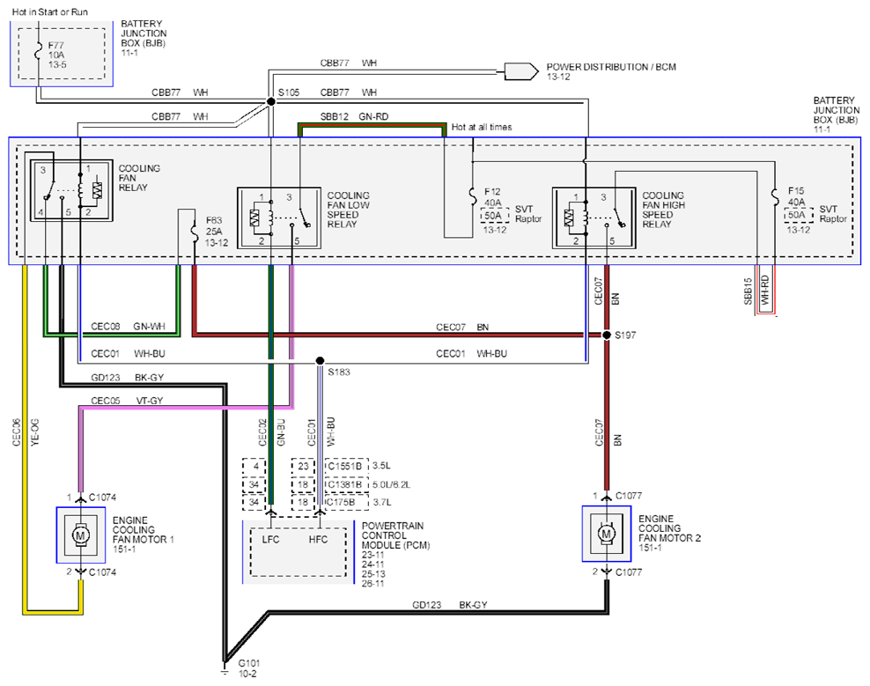Click the S183 splice dot
Viewport: 870px width, 686px height.
tap(320, 361)
